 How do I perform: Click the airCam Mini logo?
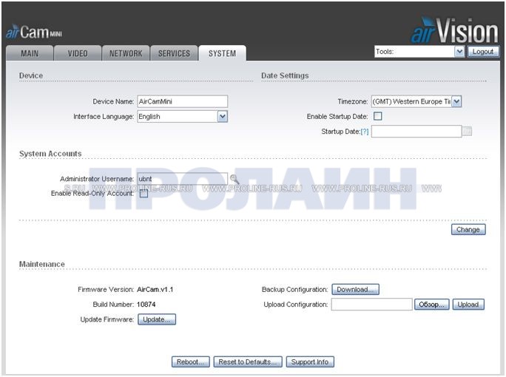(34, 33)
